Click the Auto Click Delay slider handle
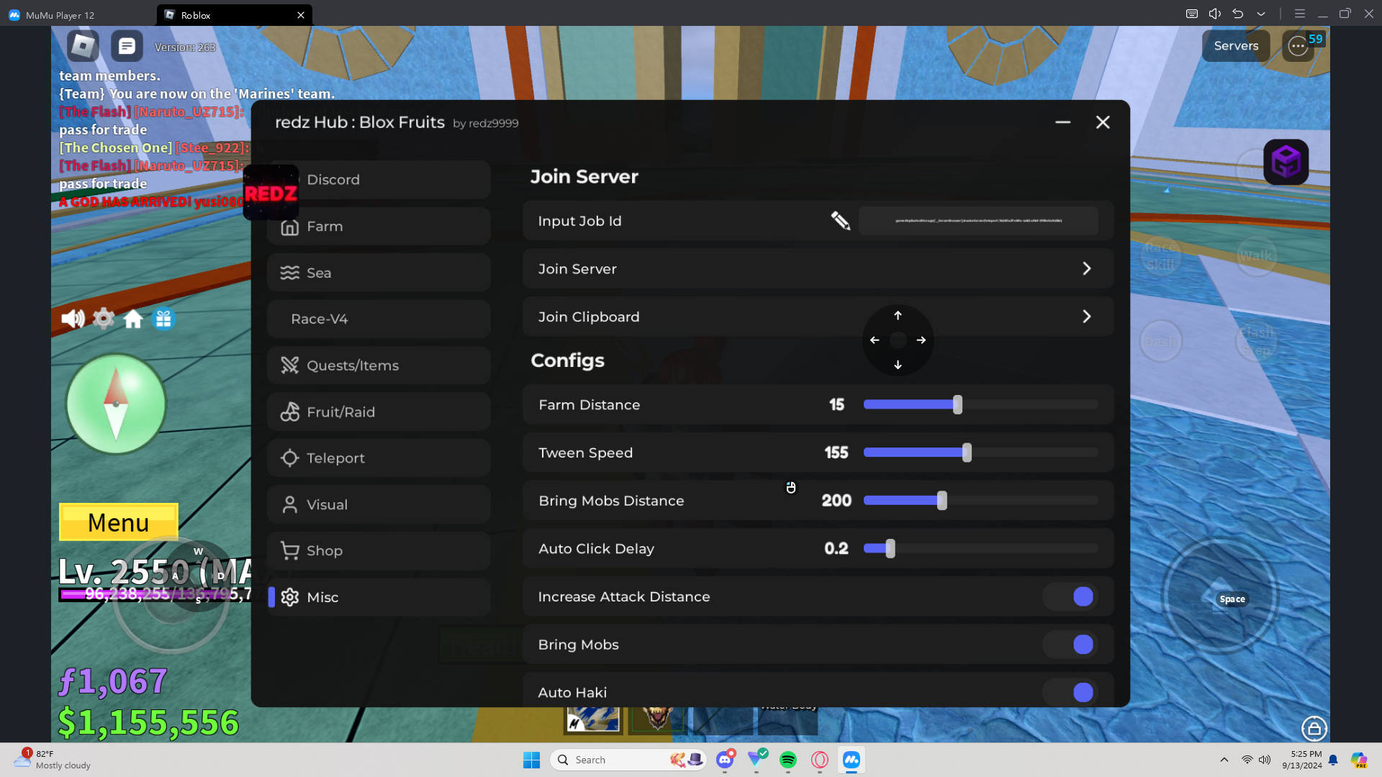The image size is (1382, 777). (890, 548)
